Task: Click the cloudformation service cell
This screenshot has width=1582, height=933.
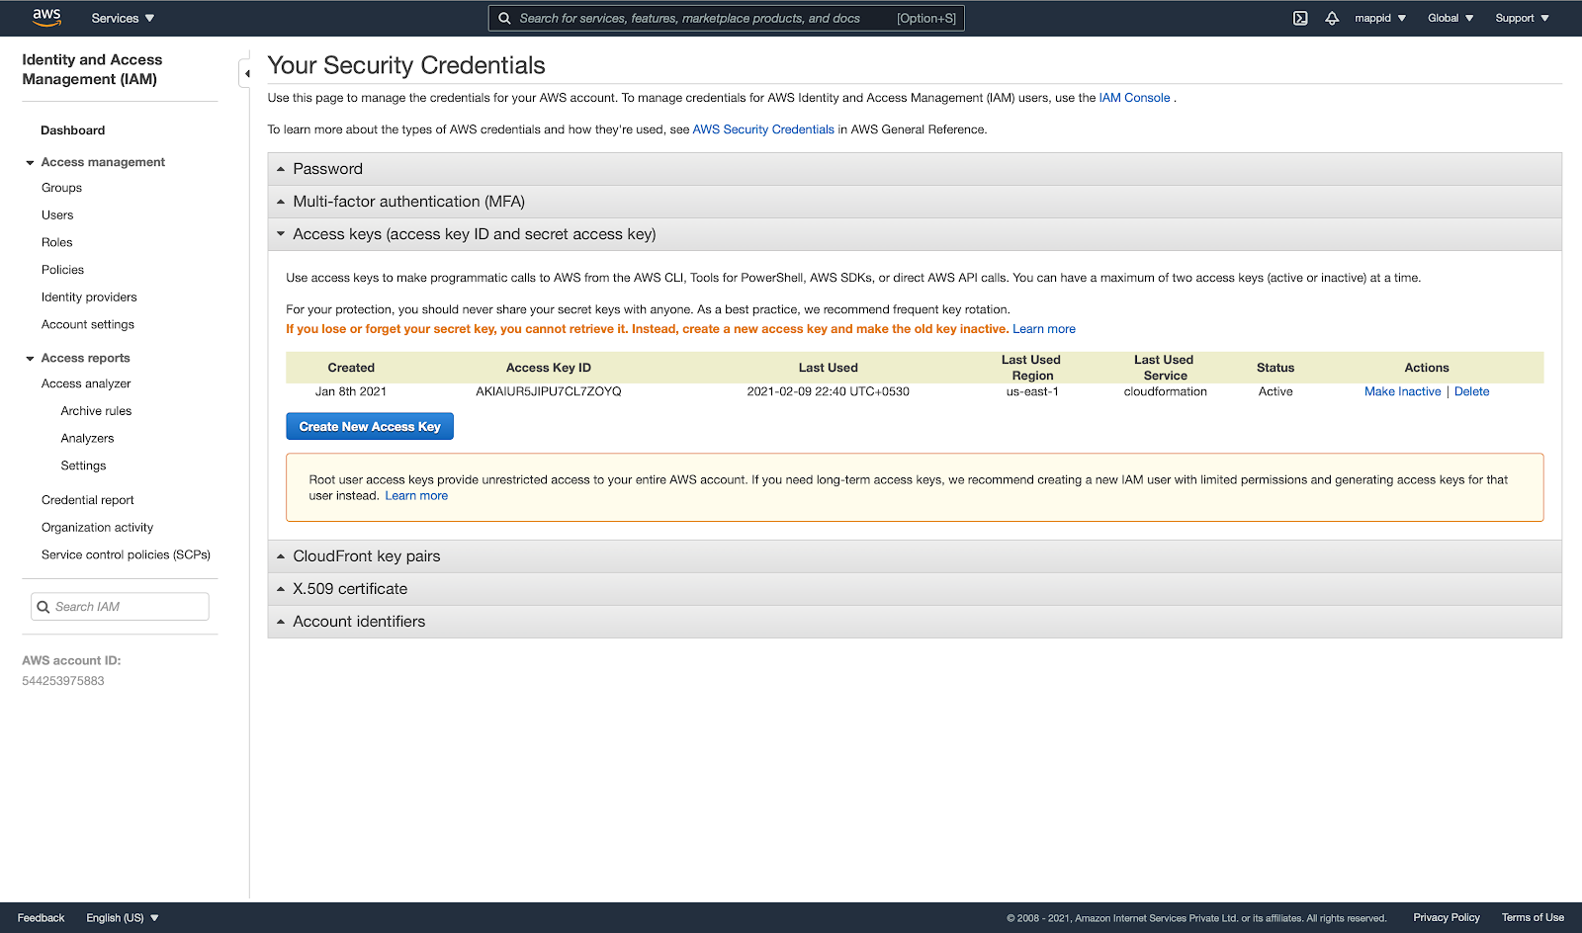Action: coord(1165,391)
